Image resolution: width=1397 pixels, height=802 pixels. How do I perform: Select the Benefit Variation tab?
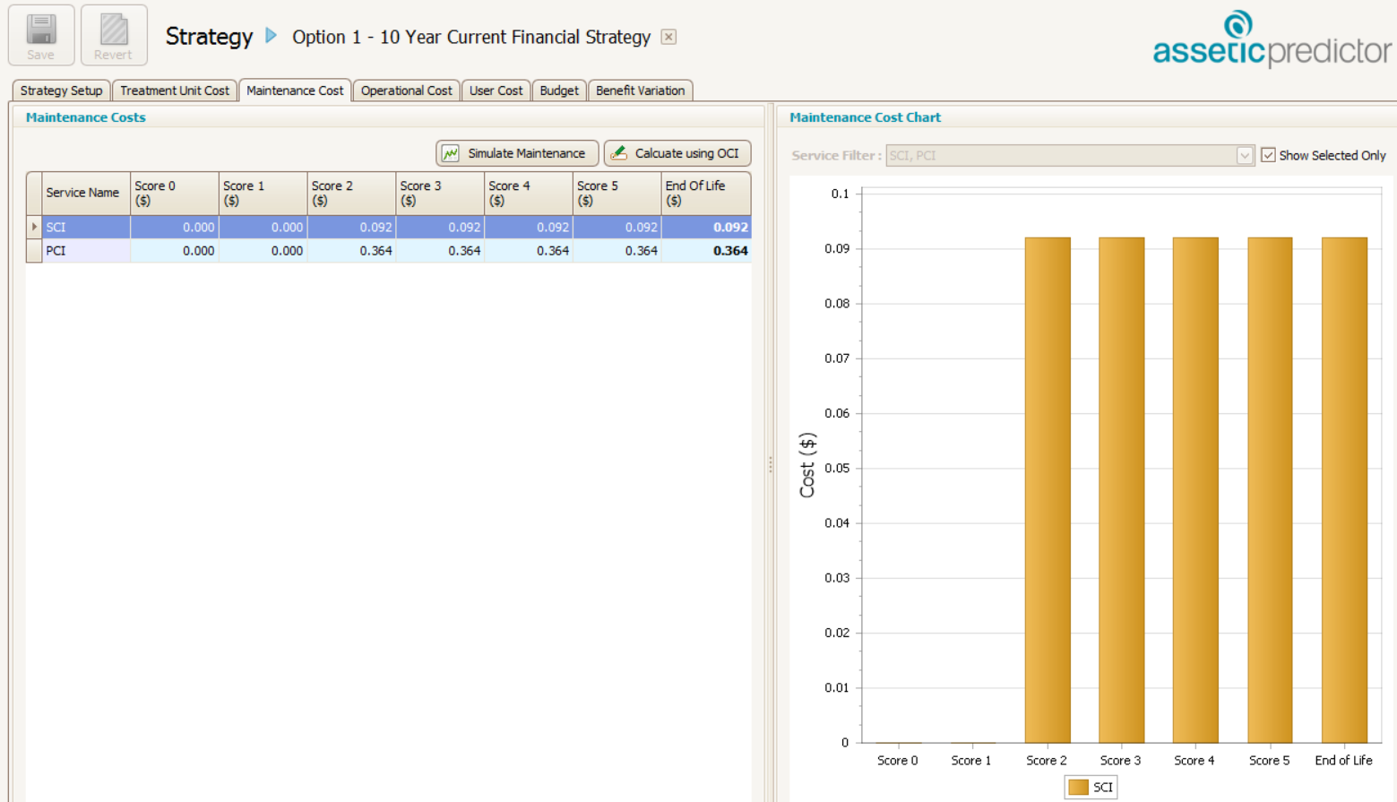(640, 91)
